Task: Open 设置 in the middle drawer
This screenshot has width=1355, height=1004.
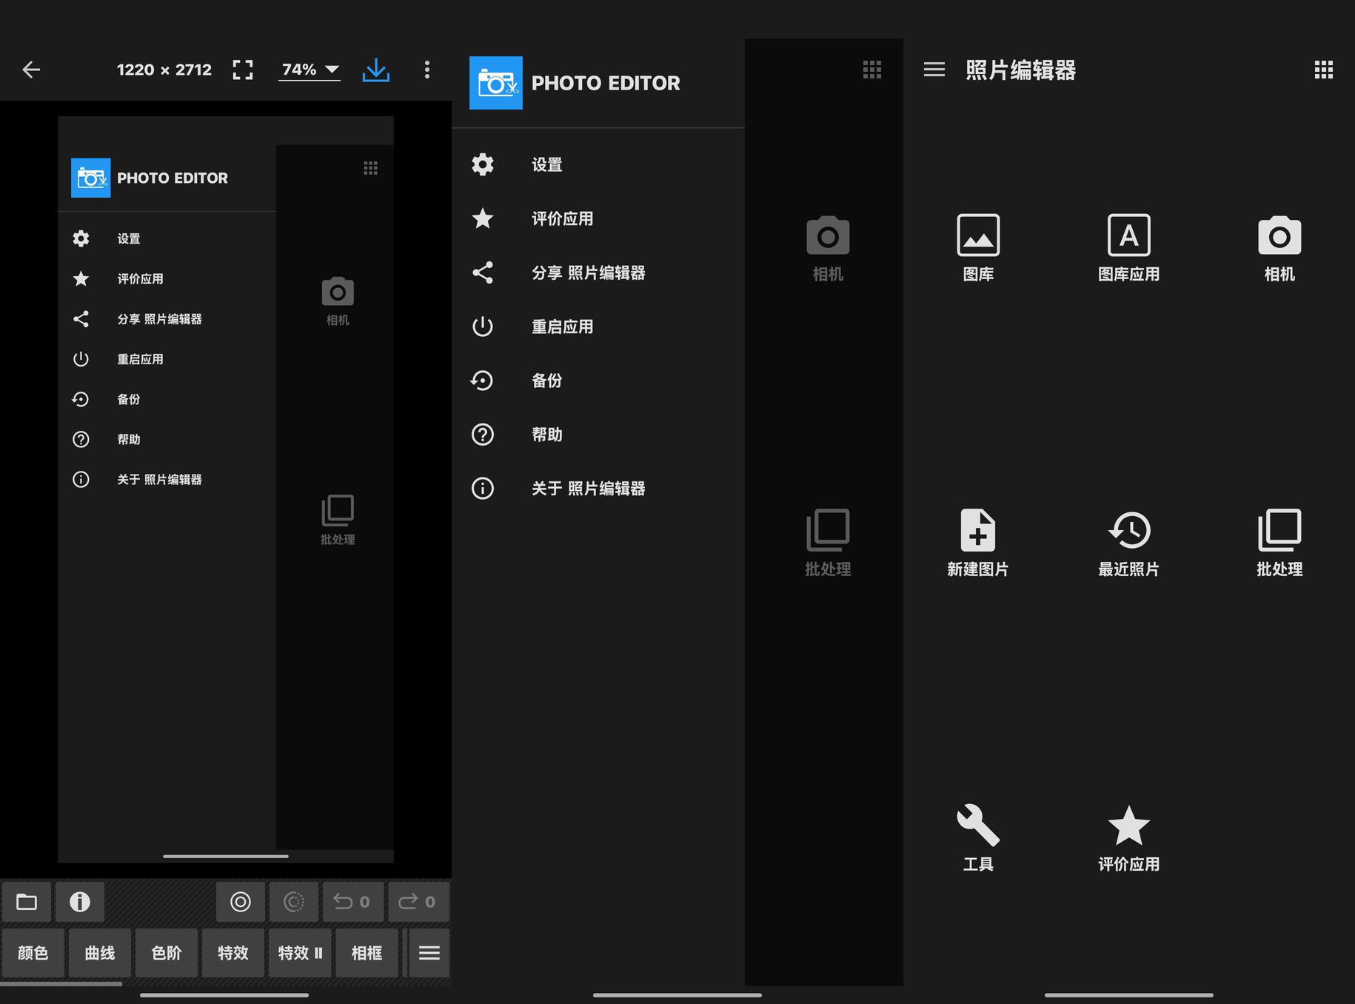Action: tap(598, 164)
